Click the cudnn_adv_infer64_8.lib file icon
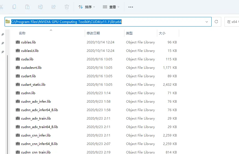The image size is (239, 154). [x=18, y=110]
